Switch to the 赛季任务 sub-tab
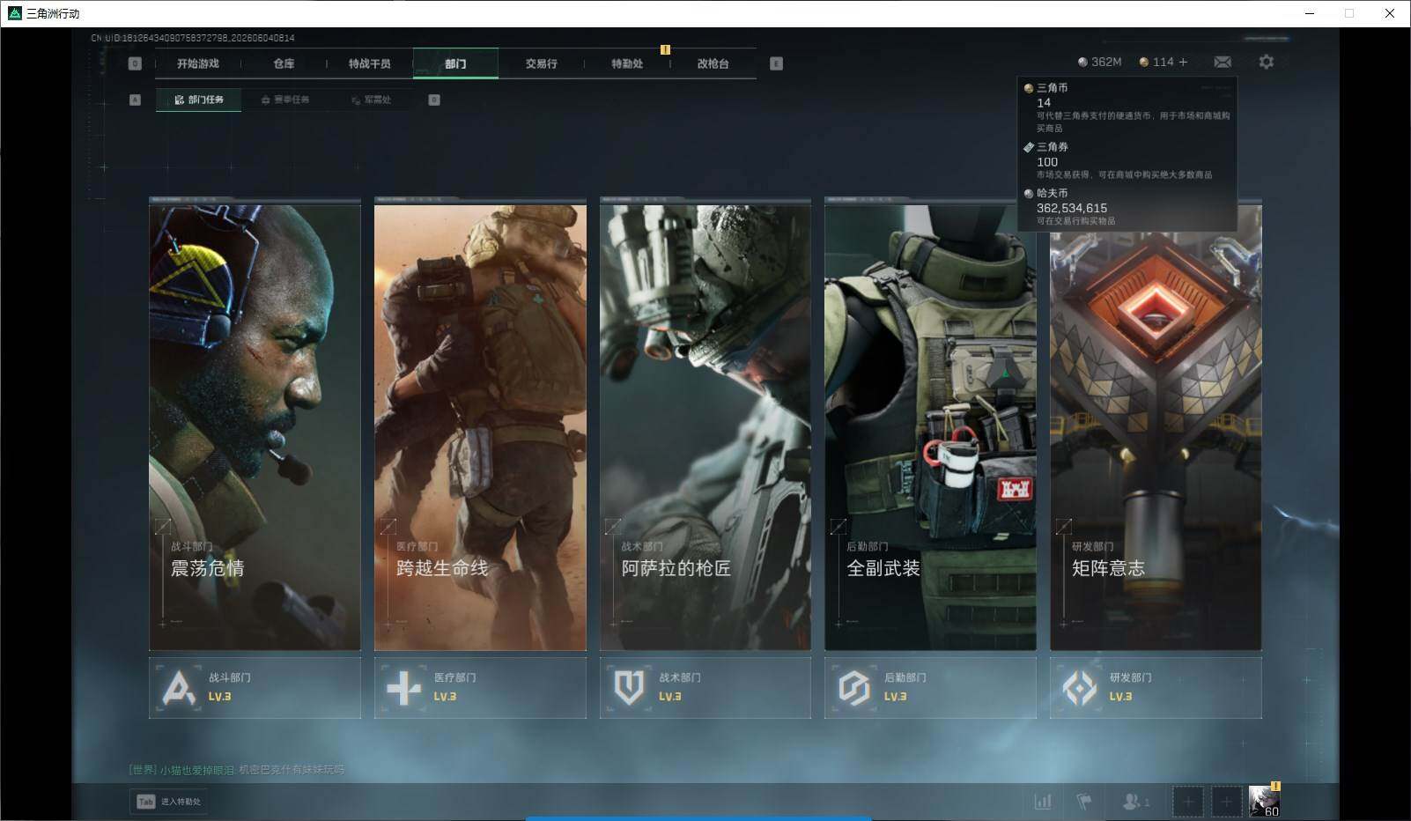The image size is (1411, 821). (284, 100)
